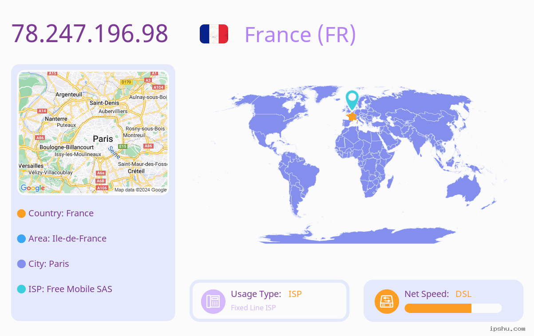This screenshot has width=534, height=336.
Task: Click the ipshu.com watermark link
Action: click(507, 328)
